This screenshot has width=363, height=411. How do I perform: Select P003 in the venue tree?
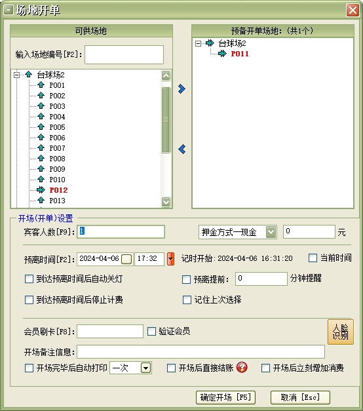pyautogui.click(x=58, y=106)
